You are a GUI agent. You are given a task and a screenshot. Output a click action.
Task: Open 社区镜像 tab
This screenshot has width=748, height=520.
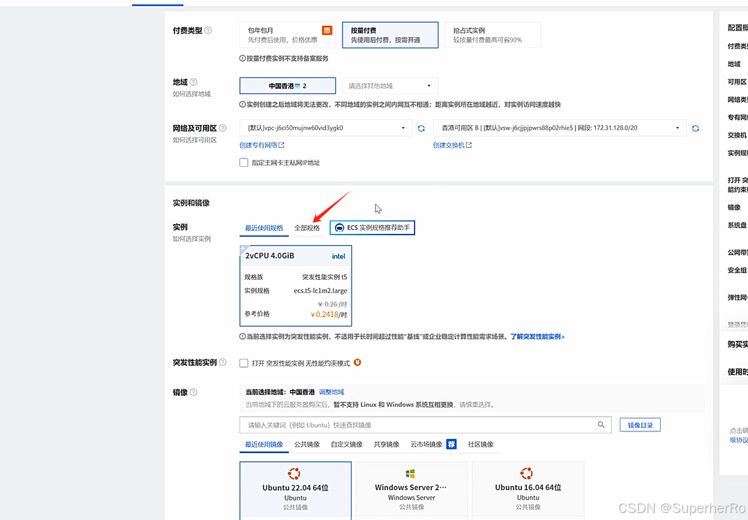pos(480,444)
